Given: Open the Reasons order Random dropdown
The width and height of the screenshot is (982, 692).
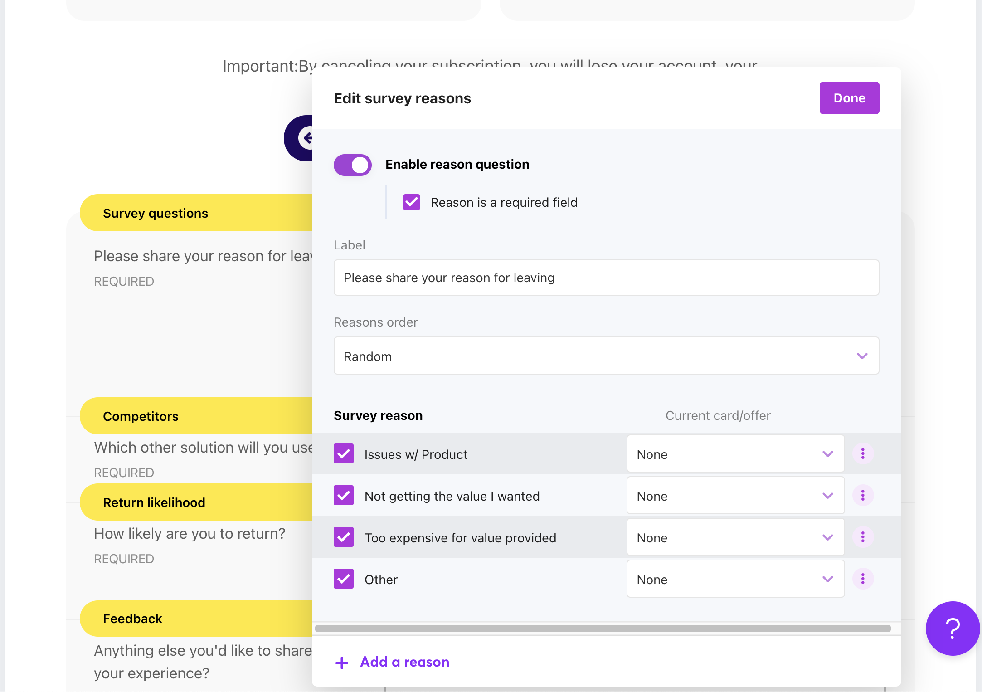Looking at the screenshot, I should [x=606, y=356].
